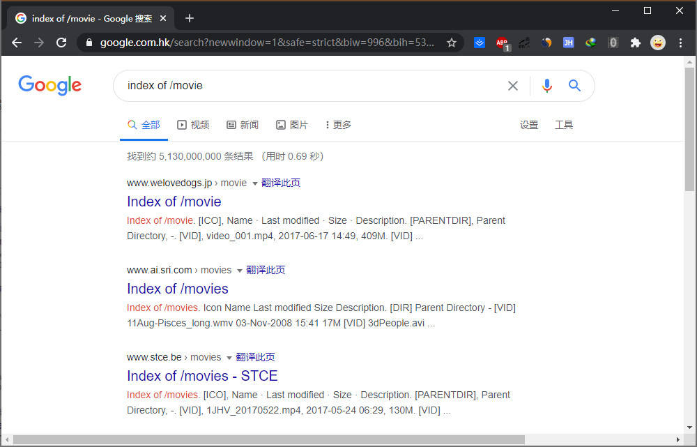Open the result options arrow for www.stce.be

tap(230, 356)
